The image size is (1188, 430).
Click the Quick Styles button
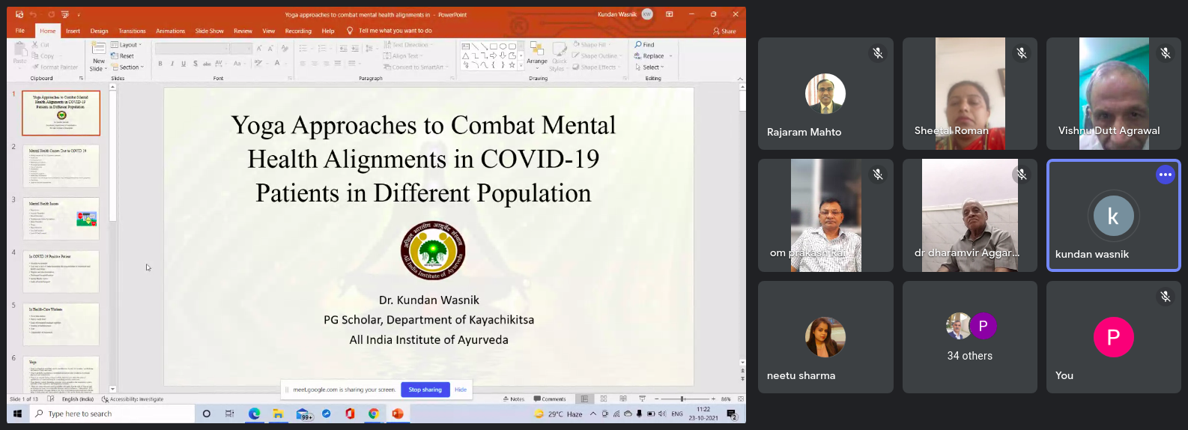click(x=559, y=56)
